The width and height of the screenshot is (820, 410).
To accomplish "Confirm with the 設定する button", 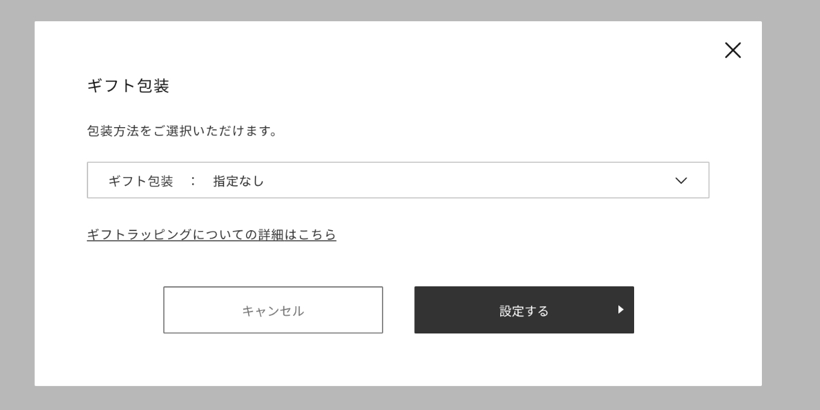I will (524, 310).
